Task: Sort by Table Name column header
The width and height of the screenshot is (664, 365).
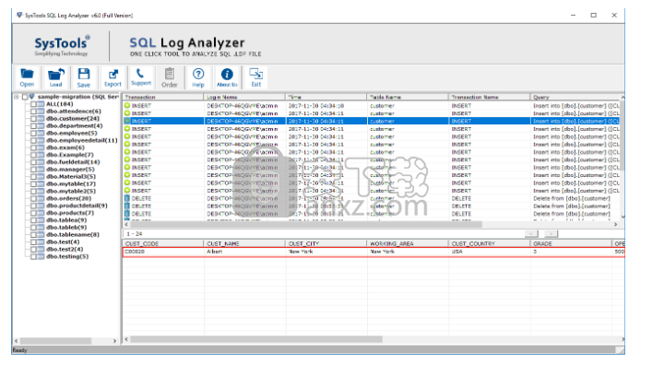Action: point(408,97)
